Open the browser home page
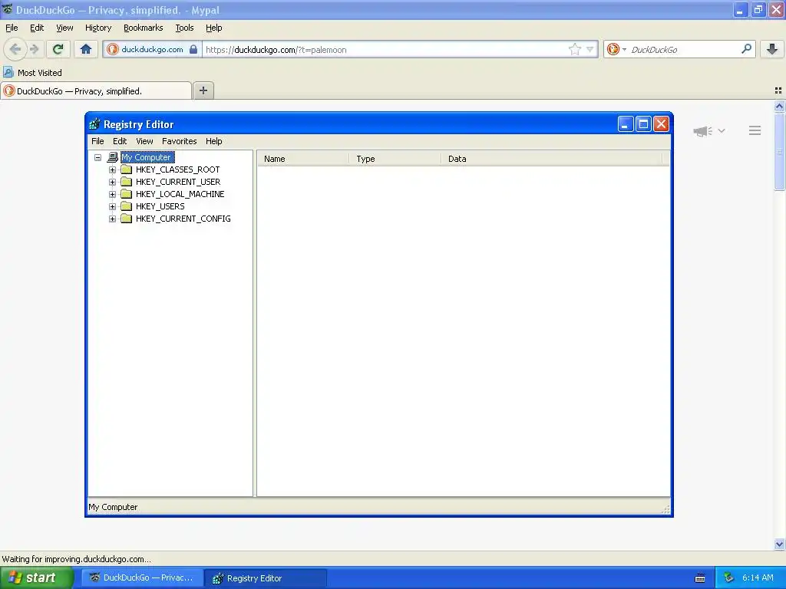The image size is (786, 589). pyautogui.click(x=86, y=49)
